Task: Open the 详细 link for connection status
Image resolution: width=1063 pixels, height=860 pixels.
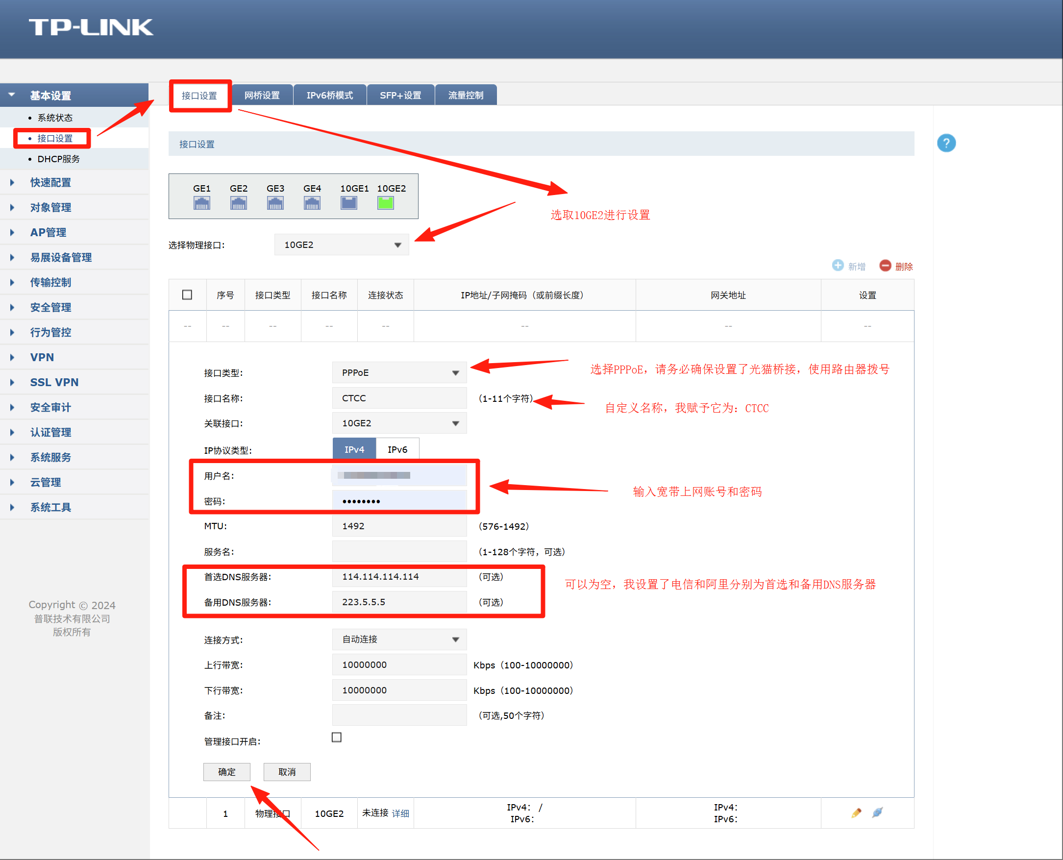Action: (x=400, y=813)
